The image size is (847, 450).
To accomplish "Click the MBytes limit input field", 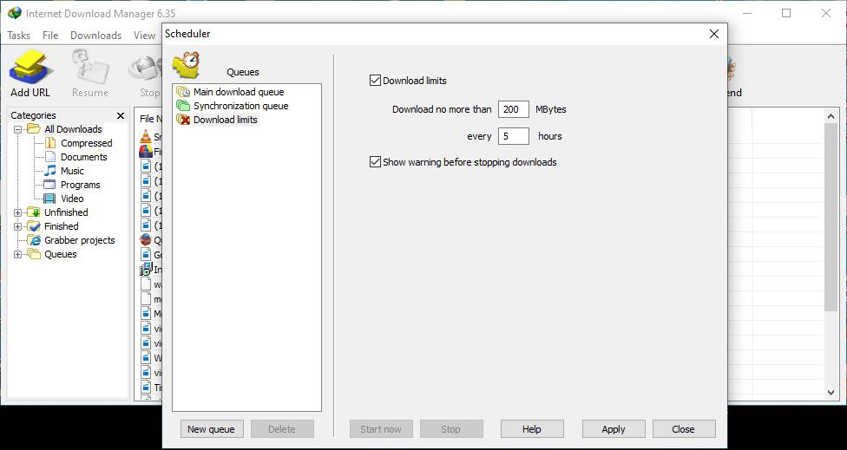I will tap(514, 109).
